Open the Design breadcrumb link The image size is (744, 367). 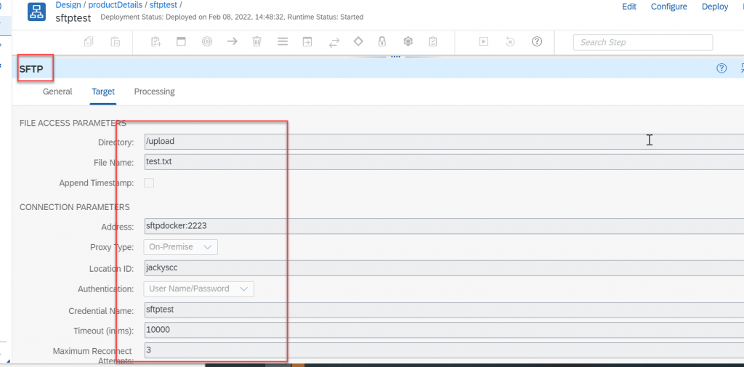pyautogui.click(x=68, y=5)
